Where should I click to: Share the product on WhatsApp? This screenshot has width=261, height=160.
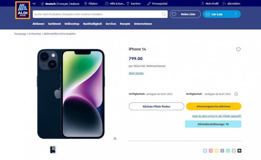pyautogui.click(x=228, y=150)
